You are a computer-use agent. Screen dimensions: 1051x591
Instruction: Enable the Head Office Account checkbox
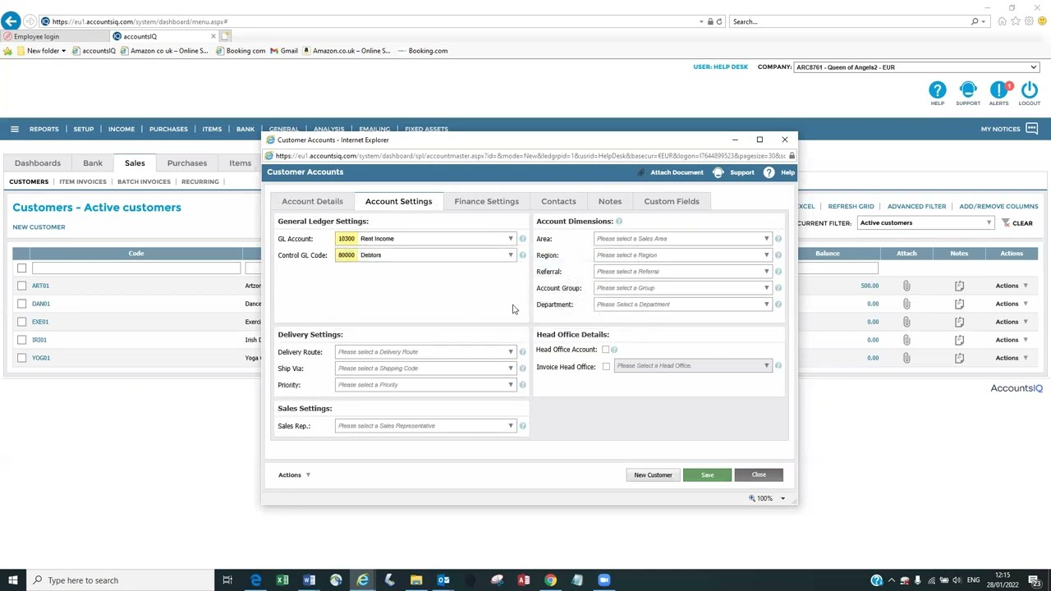pos(605,349)
